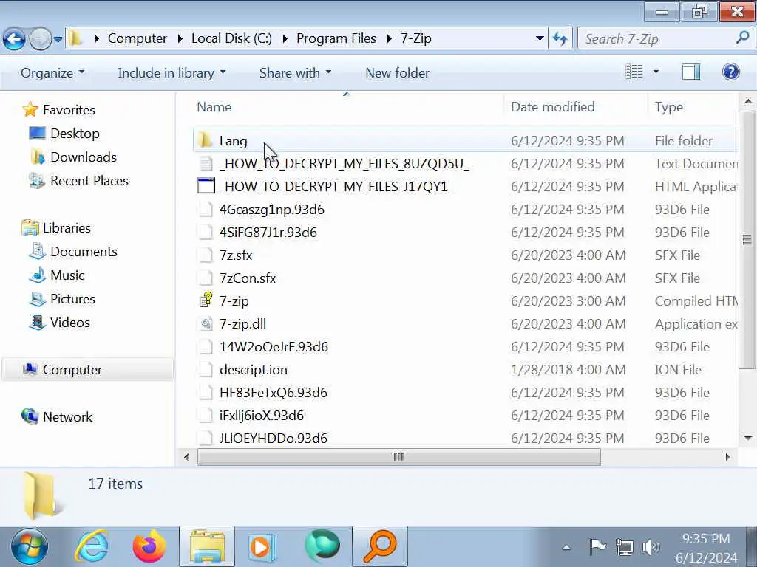Select file 14W2oOeJrF.93d6
This screenshot has width=757, height=567.
coord(274,347)
